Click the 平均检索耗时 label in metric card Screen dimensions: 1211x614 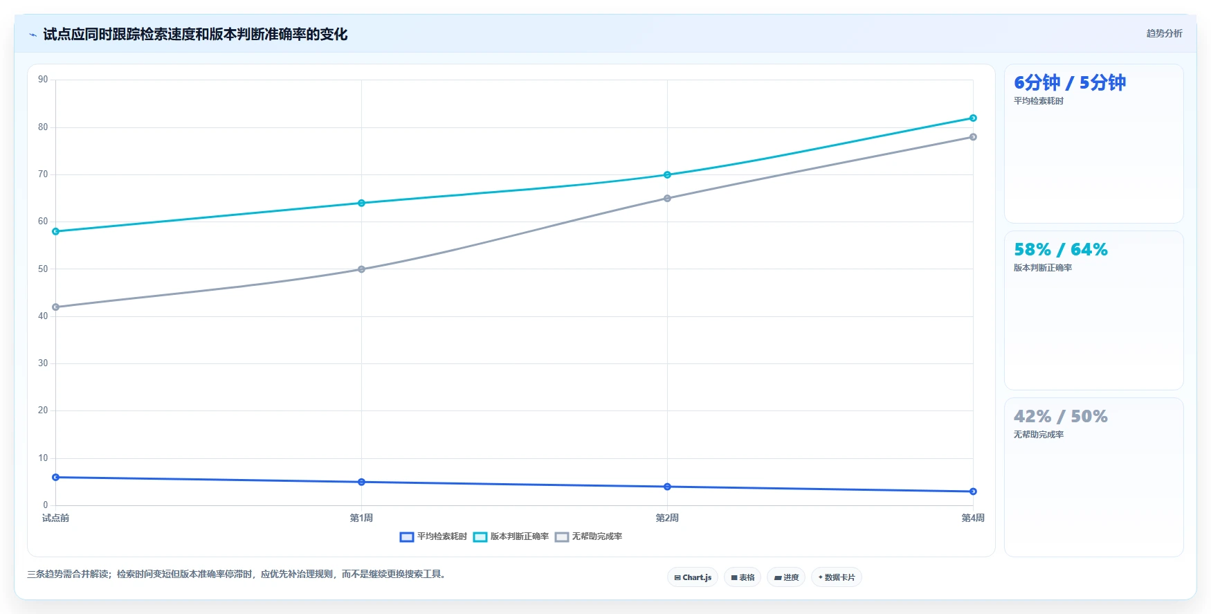pyautogui.click(x=1039, y=101)
